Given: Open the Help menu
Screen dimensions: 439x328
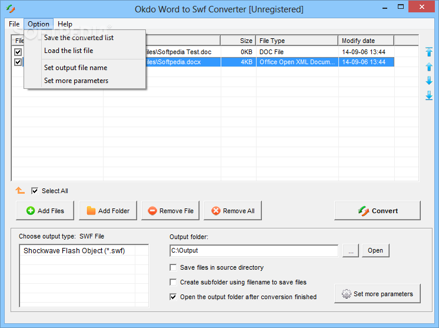Looking at the screenshot, I should [x=65, y=24].
